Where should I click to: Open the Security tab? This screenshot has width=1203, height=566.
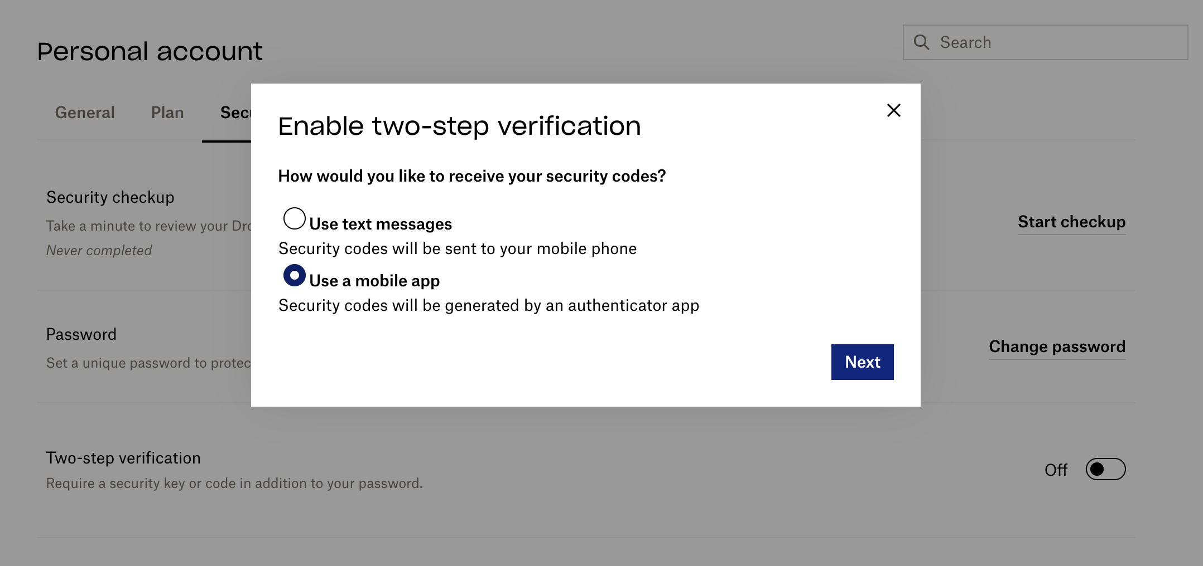coord(235,113)
